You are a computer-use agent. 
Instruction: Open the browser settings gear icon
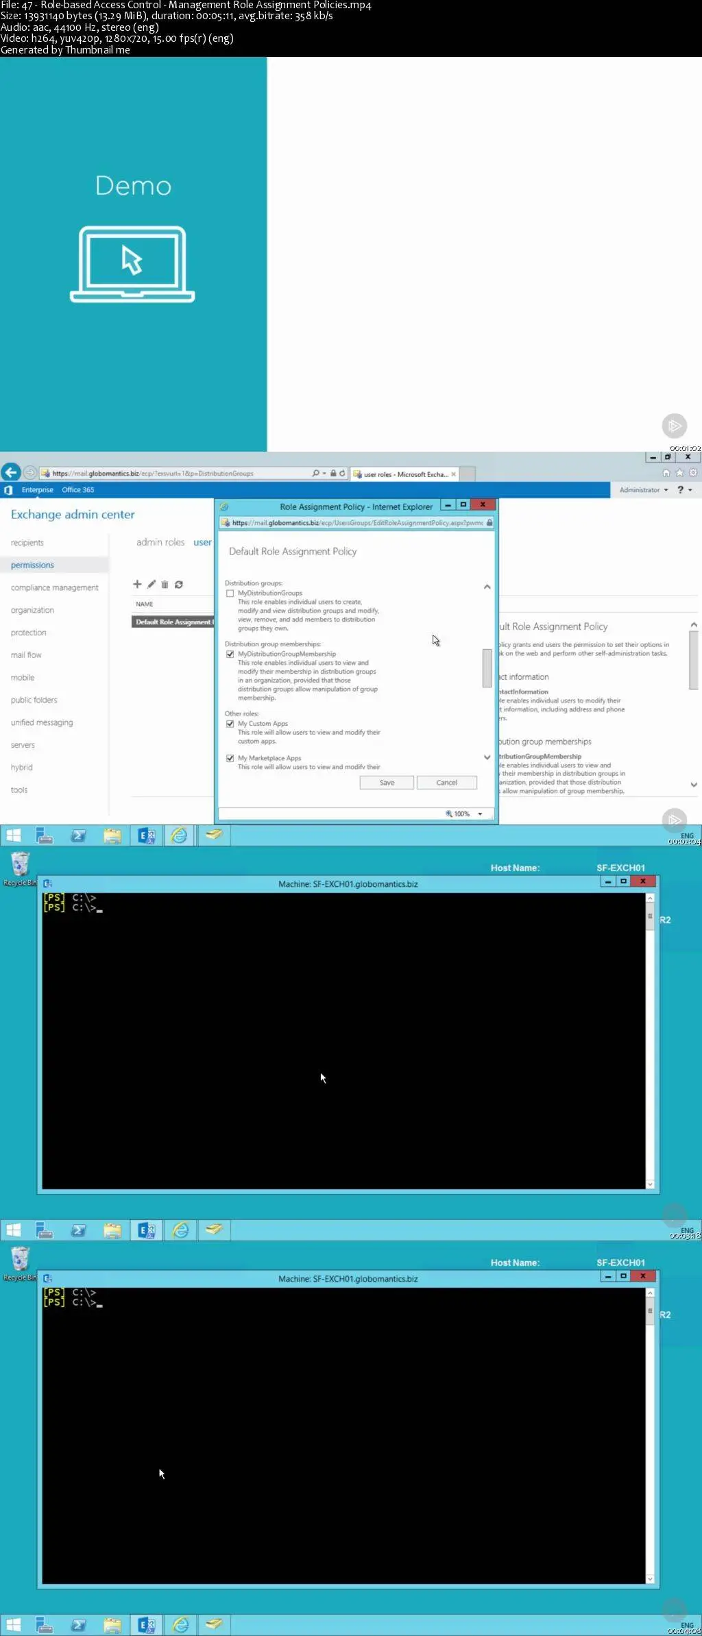693,473
